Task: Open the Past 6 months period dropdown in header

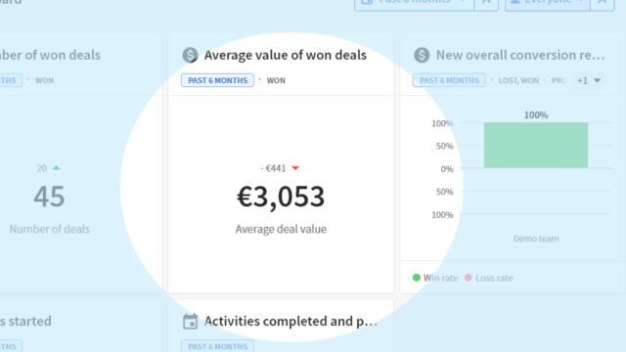Action: (x=414, y=2)
